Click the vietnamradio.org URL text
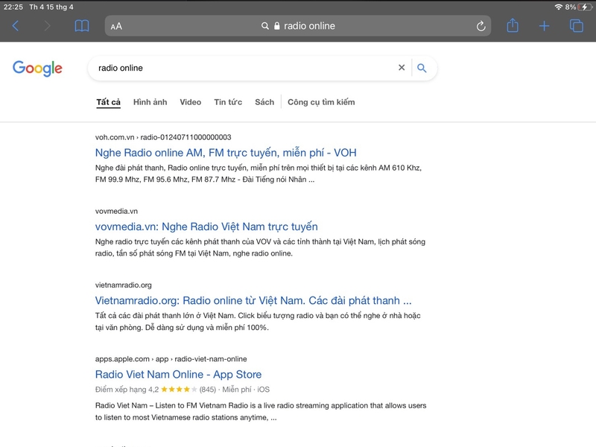Viewport: 596px width, 447px height. tap(123, 285)
